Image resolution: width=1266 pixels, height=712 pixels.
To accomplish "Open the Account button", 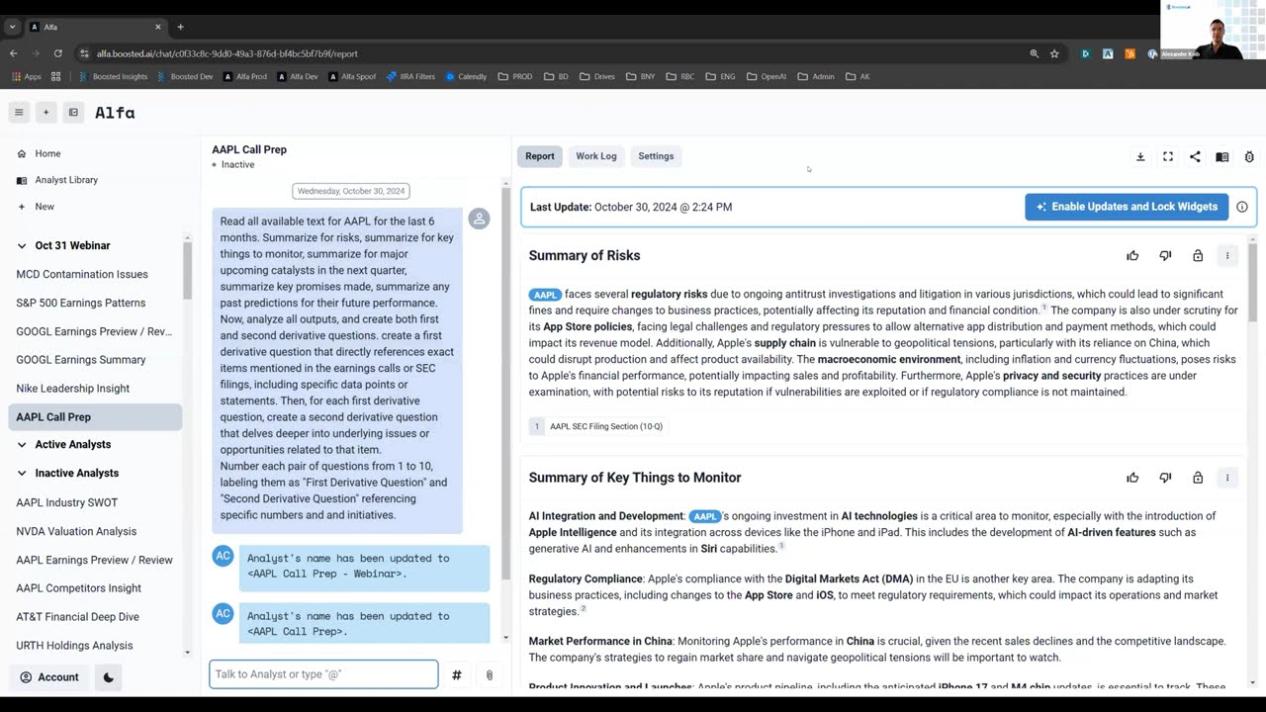I will (49, 677).
